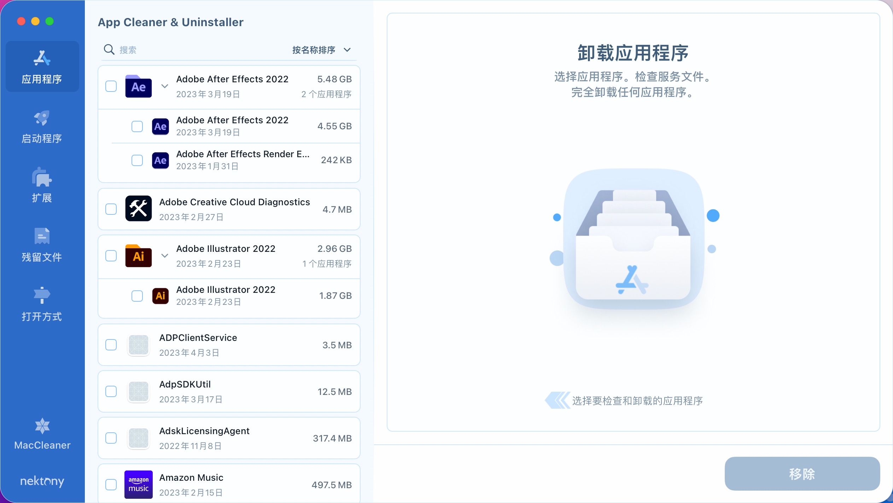The width and height of the screenshot is (893, 503).
Task: Click the Amazon Music app icon
Action: 139,485
